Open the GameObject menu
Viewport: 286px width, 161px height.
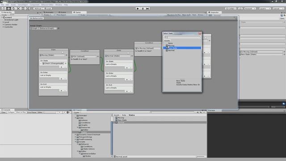[23, 5]
